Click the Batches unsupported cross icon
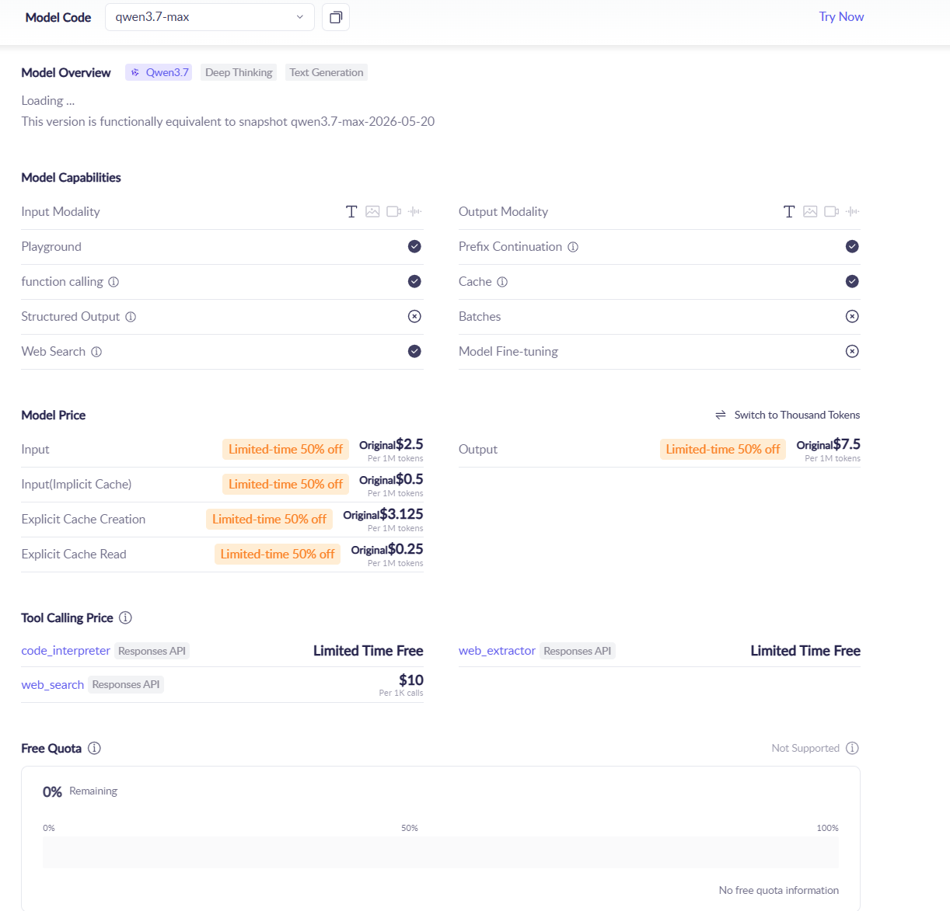The width and height of the screenshot is (950, 911). 852,316
